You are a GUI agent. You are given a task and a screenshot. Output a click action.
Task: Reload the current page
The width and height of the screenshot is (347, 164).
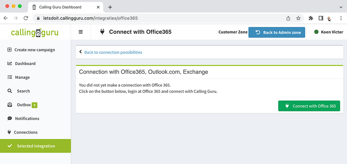(x=26, y=18)
